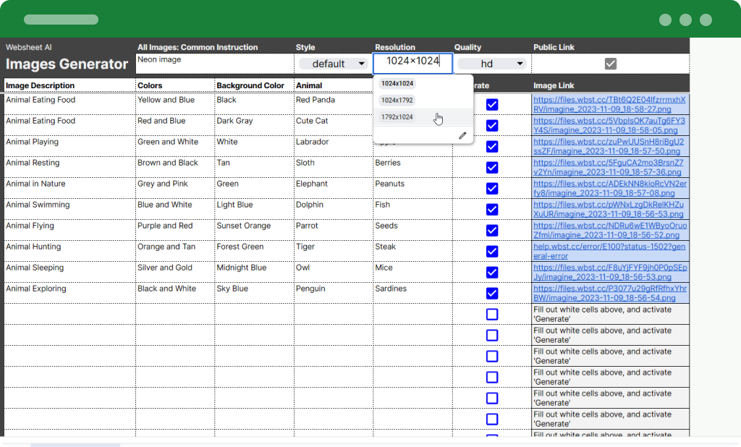Image resolution: width=741 pixels, height=447 pixels.
Task: Follow the image link in the Parrot row
Action: 610,230
